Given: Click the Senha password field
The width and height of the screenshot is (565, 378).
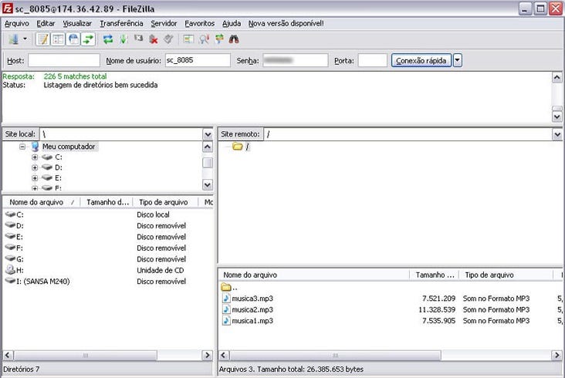Looking at the screenshot, I should pos(296,60).
